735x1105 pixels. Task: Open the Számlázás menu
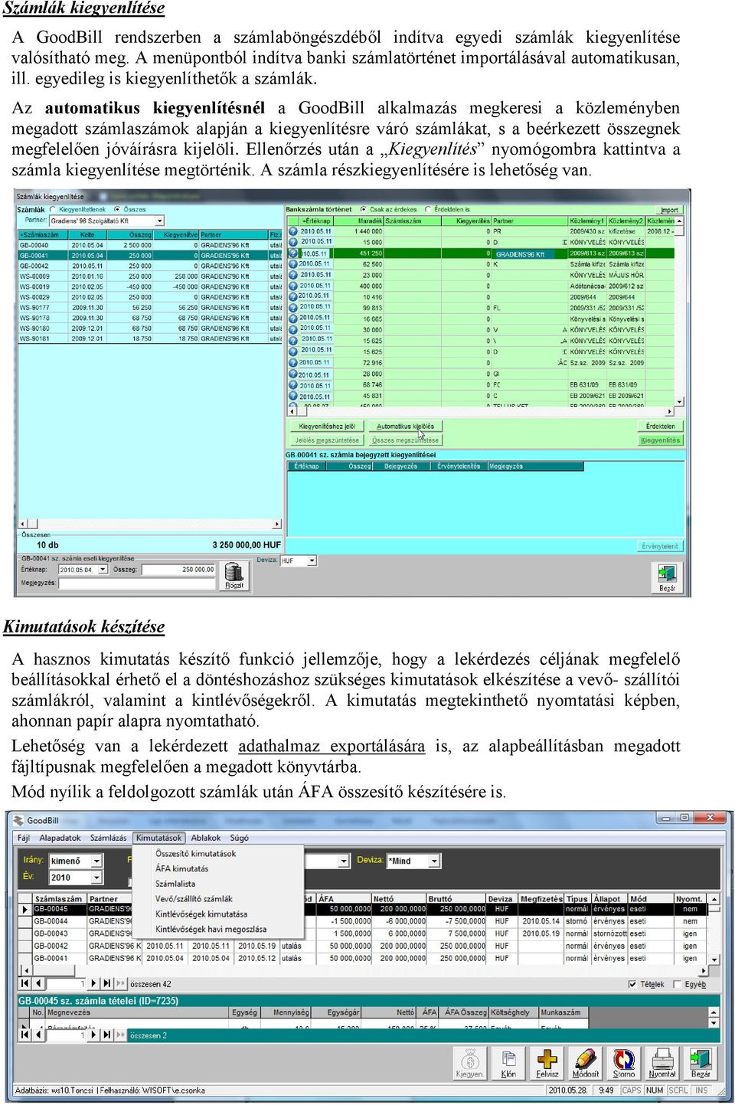point(109,838)
